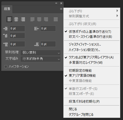Click the space after paragraph icon
This screenshot has width=123, height=120.
pyautogui.click(x=36, y=44)
